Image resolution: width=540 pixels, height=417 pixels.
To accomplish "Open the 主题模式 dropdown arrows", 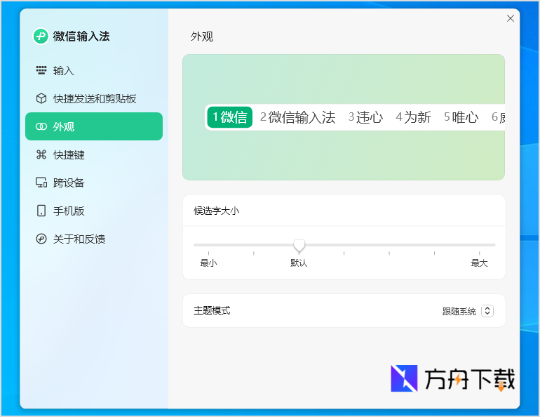I will 487,311.
